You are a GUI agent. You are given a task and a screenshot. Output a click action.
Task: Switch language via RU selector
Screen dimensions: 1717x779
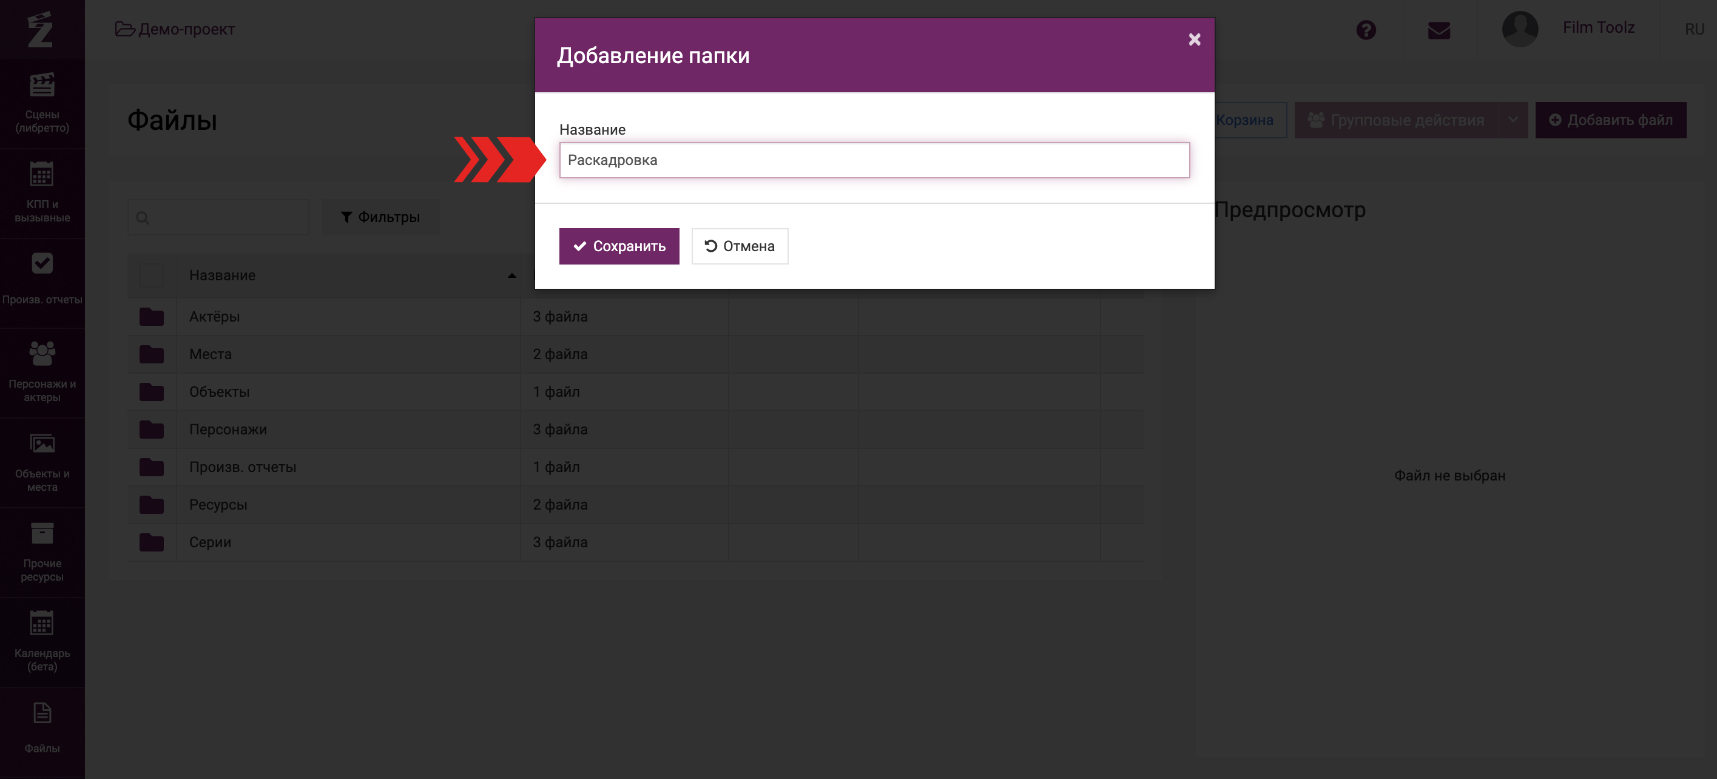click(1694, 29)
